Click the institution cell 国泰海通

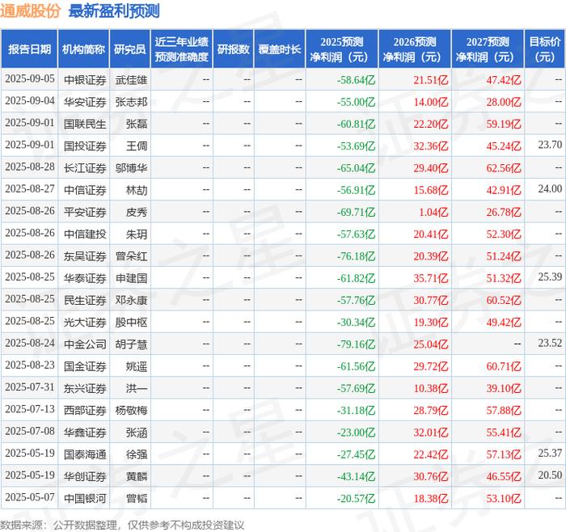coord(85,454)
